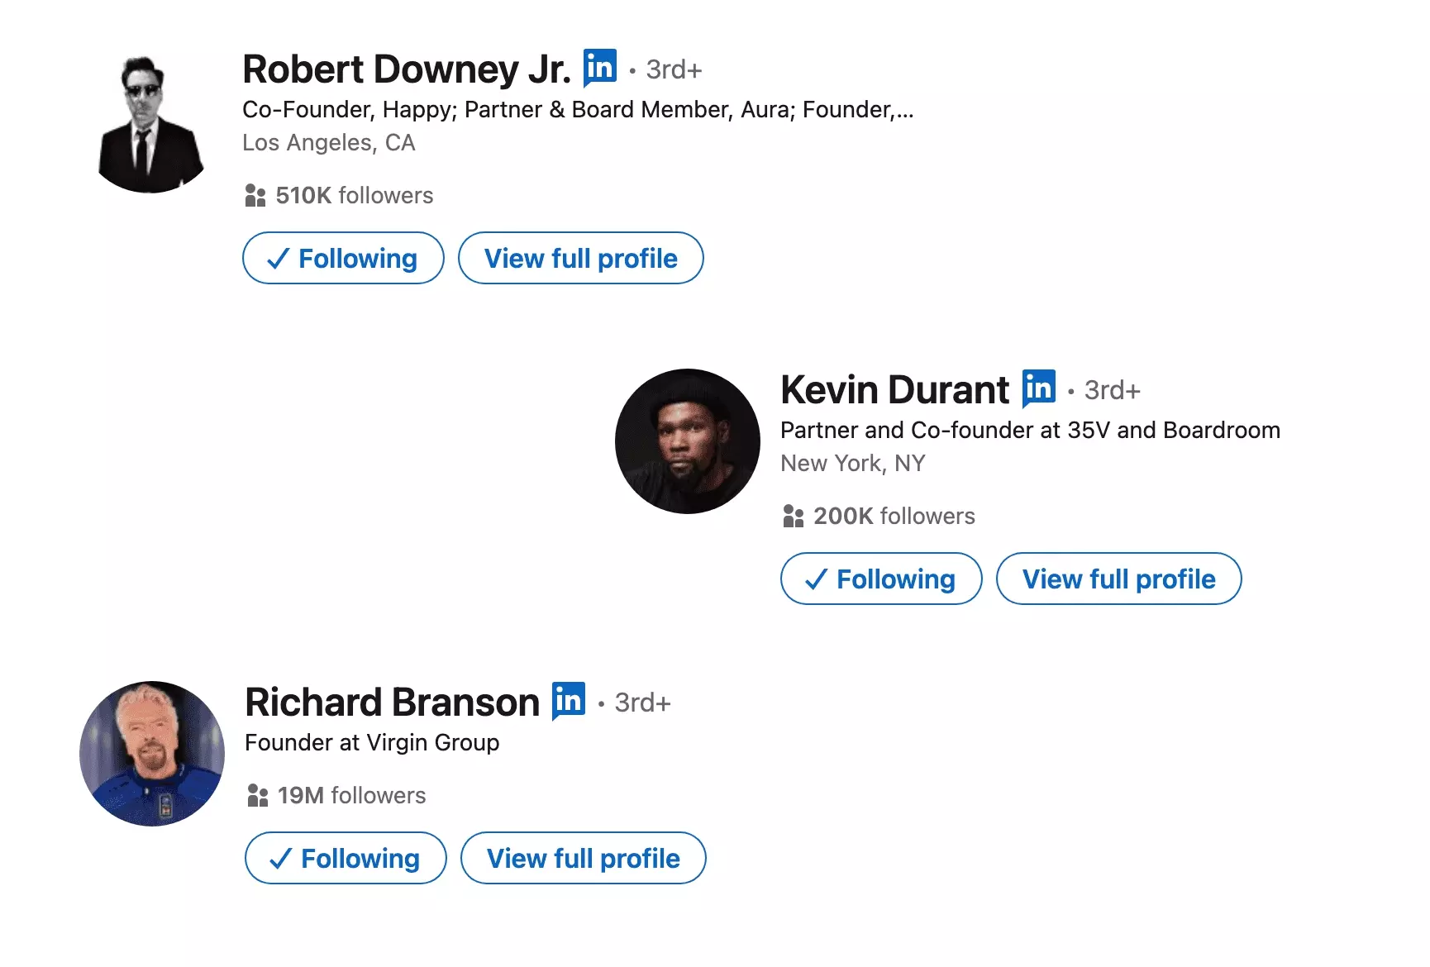
Task: Select Kevin Durant's name heading
Action: coord(894,388)
